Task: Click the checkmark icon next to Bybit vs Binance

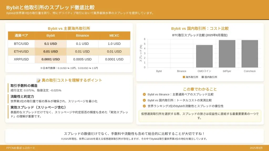Action: coord(144,94)
